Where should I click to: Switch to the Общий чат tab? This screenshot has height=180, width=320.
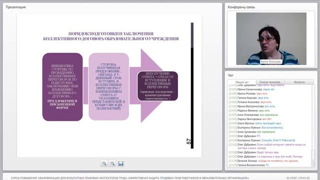coord(242,82)
